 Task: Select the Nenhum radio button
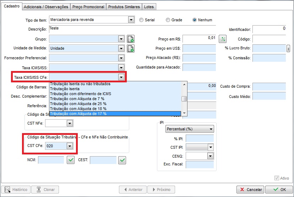(195, 20)
